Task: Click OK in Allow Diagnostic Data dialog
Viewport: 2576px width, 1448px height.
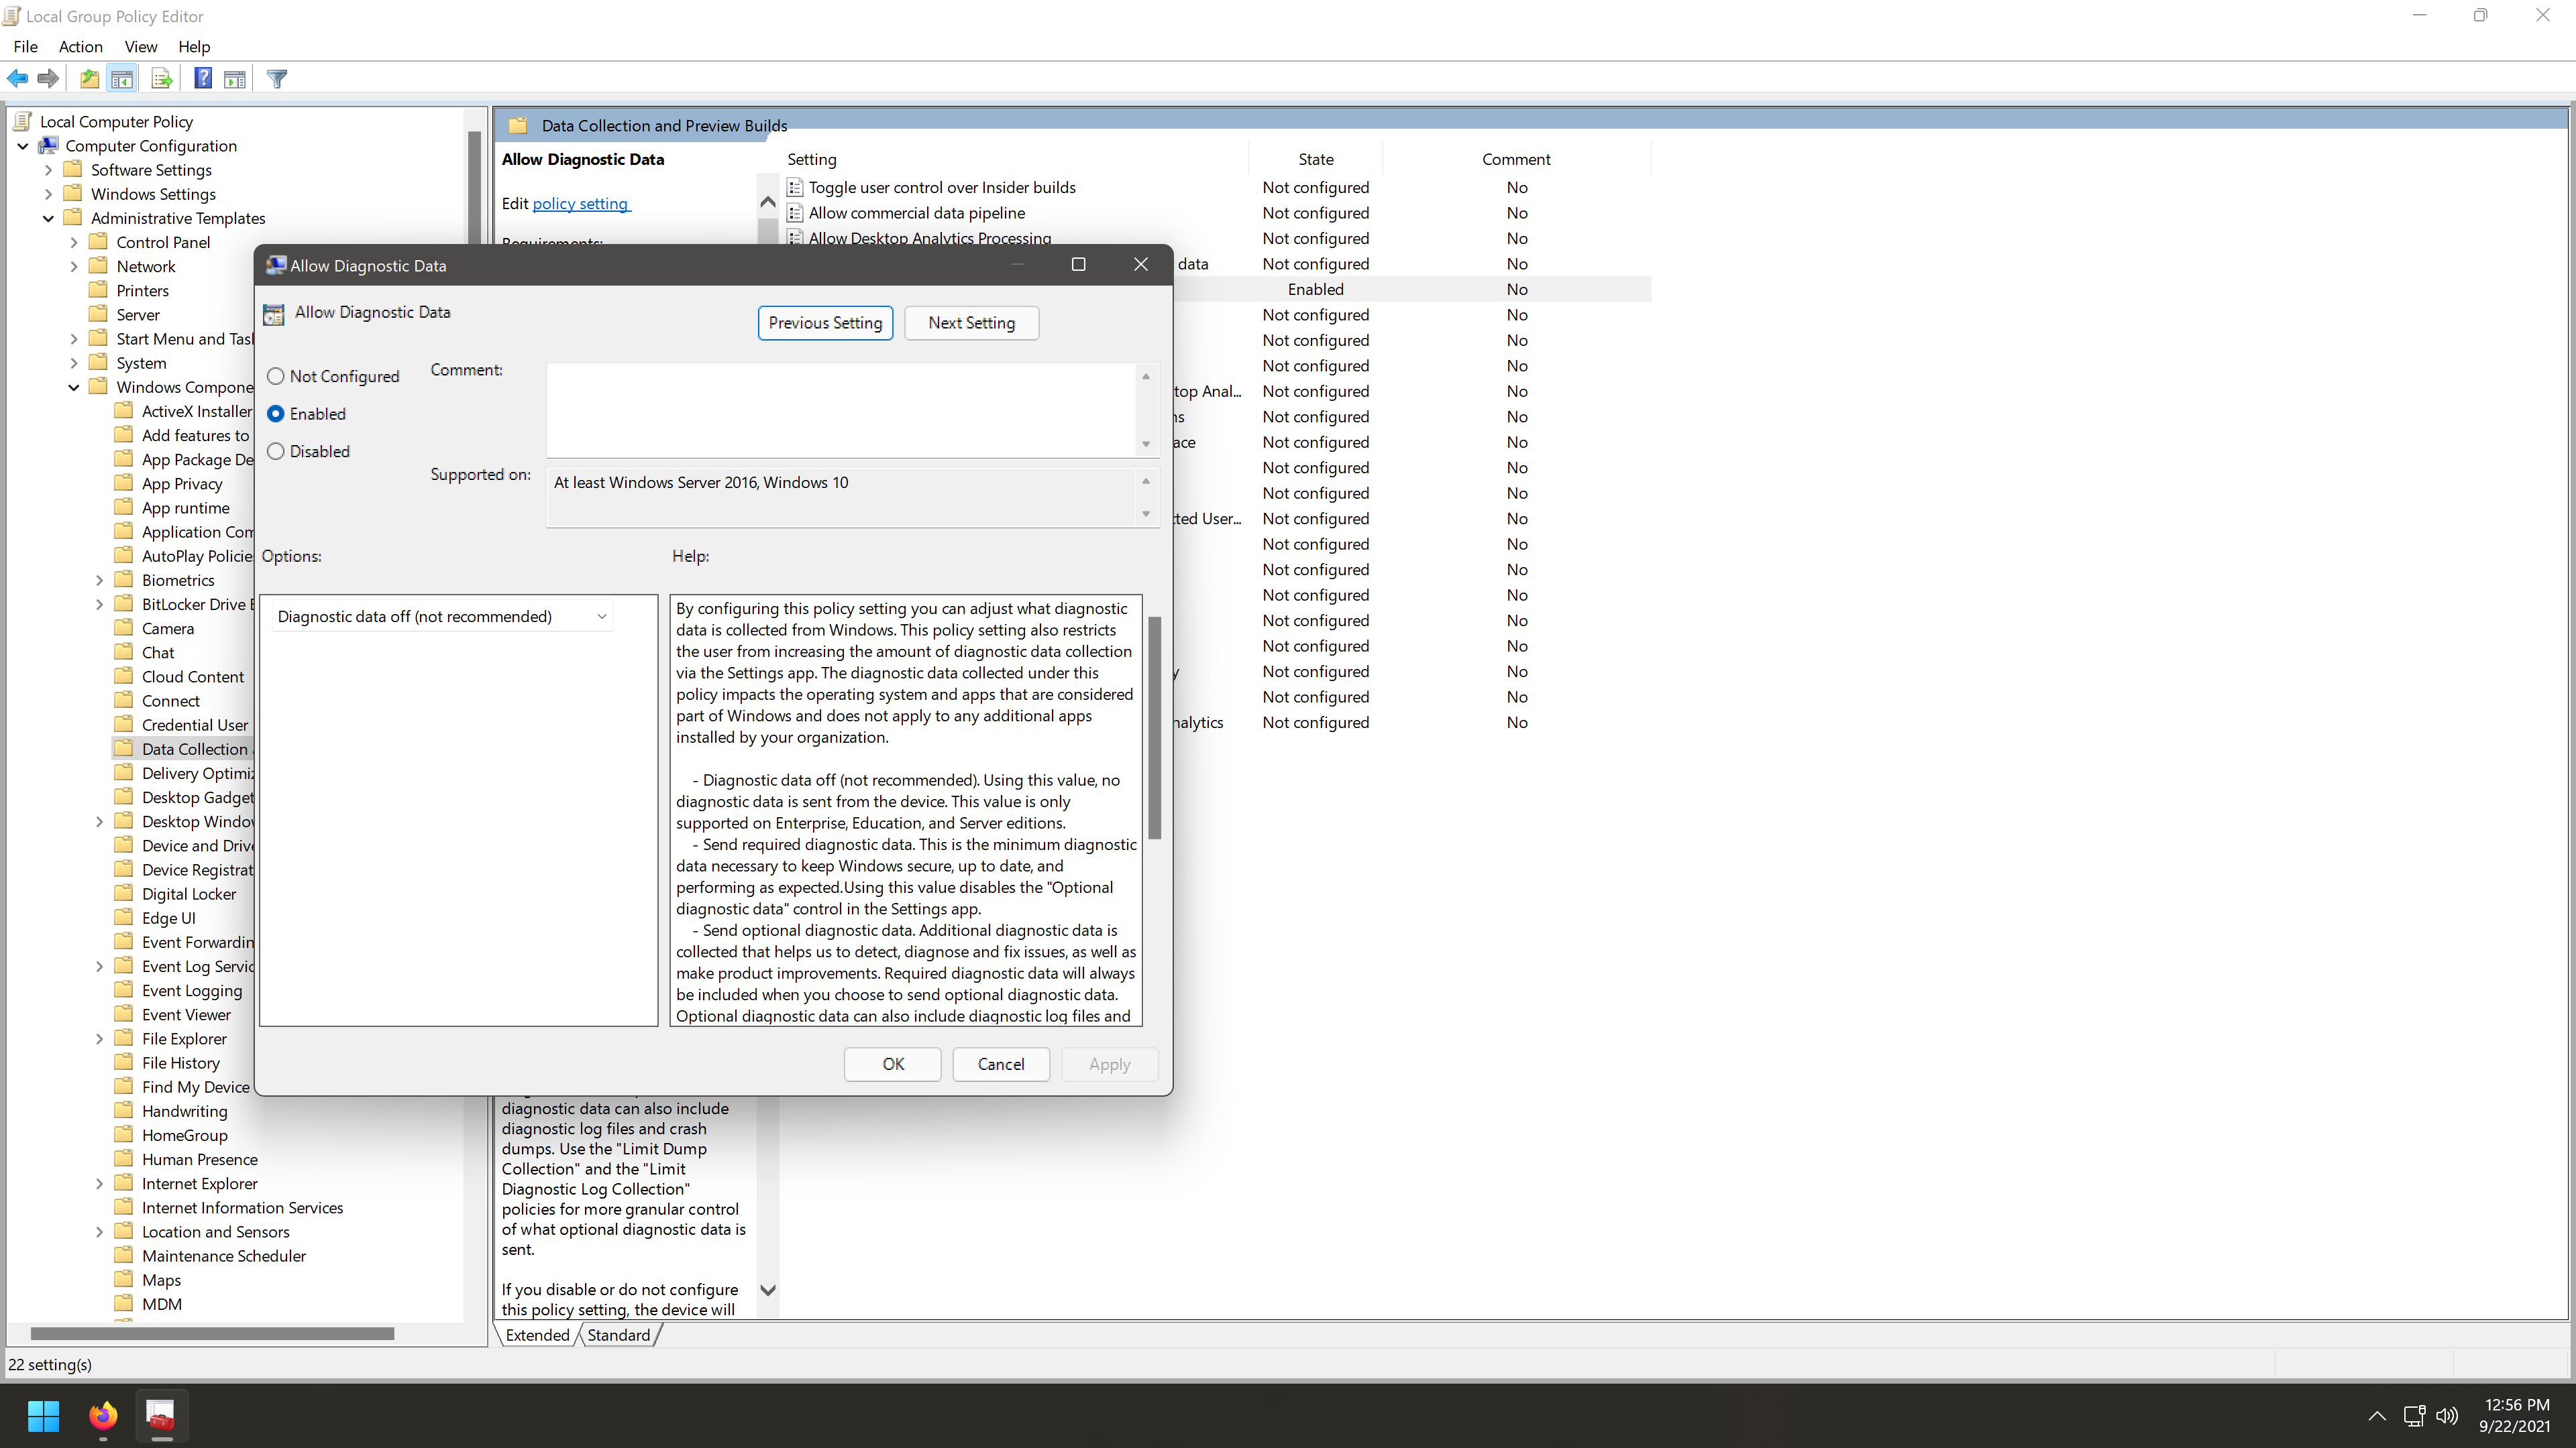Action: [893, 1065]
